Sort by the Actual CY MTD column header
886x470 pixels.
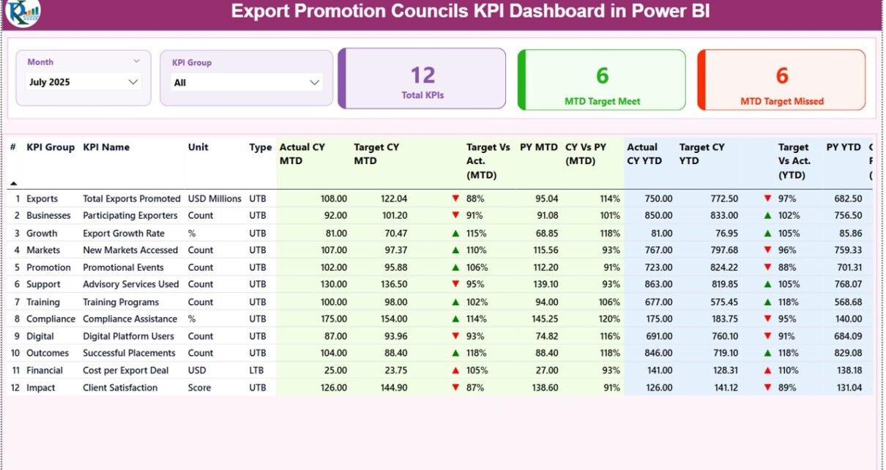pyautogui.click(x=302, y=154)
